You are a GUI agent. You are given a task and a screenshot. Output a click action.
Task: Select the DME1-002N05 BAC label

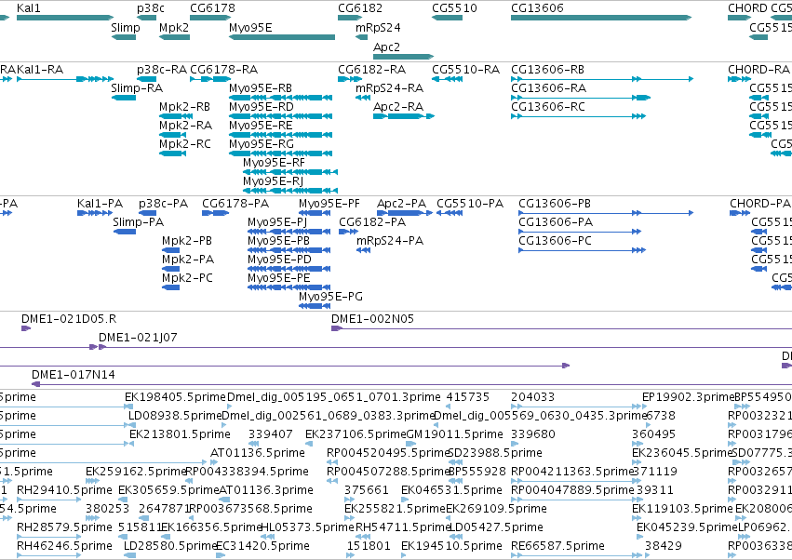click(x=373, y=319)
